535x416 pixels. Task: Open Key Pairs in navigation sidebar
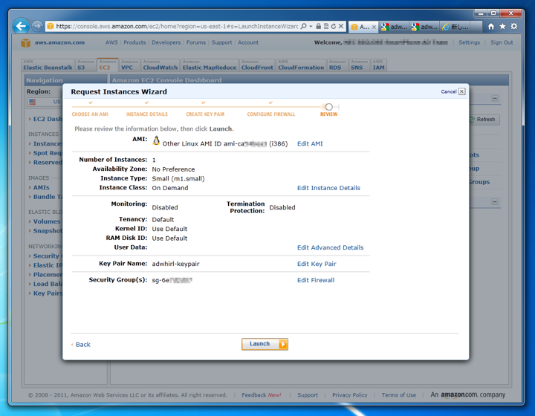pos(48,293)
